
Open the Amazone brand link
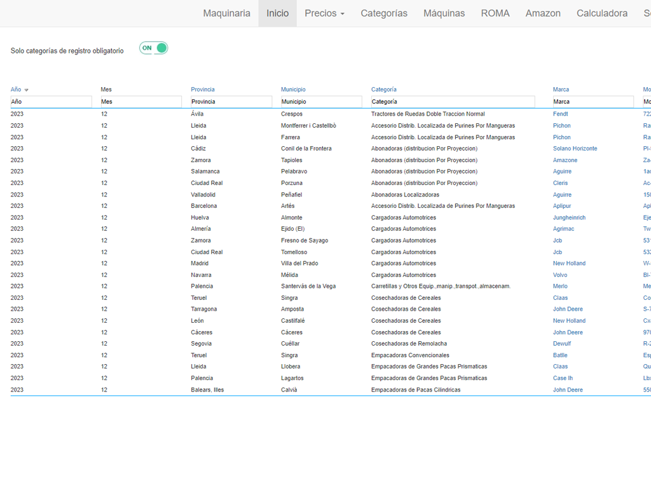(565, 160)
